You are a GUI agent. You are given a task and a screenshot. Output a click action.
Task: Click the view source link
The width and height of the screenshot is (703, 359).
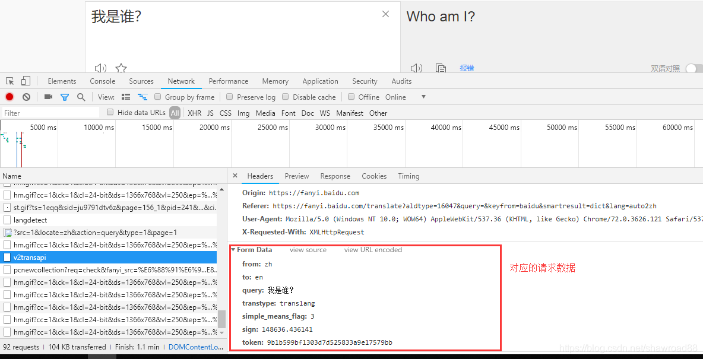point(308,250)
